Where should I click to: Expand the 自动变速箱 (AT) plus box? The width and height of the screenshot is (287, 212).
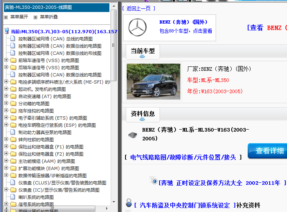pyautogui.click(x=6, y=96)
